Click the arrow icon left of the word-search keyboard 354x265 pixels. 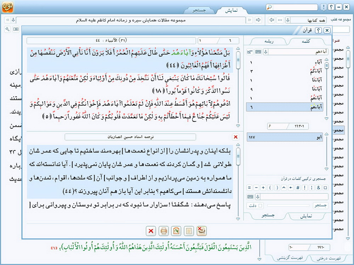(250, 52)
